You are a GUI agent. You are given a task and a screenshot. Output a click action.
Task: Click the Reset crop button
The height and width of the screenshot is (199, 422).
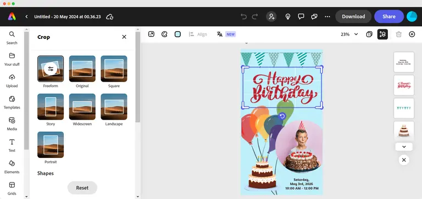point(82,187)
